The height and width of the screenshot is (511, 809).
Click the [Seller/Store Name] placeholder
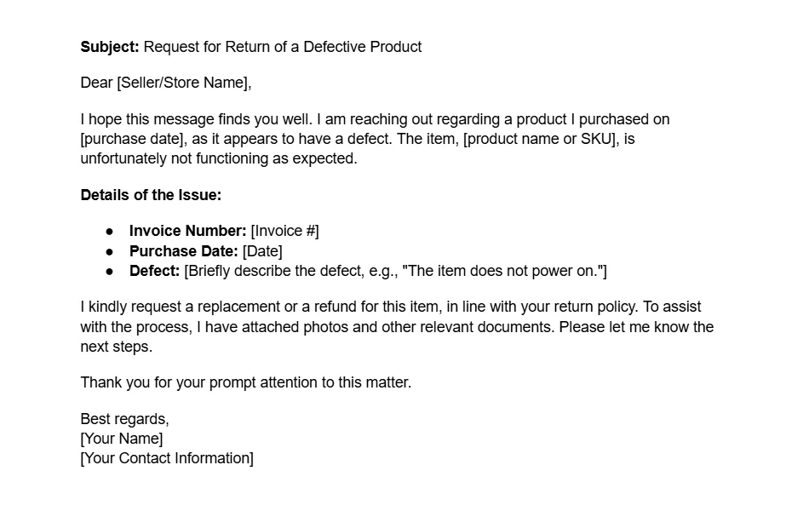point(182,83)
